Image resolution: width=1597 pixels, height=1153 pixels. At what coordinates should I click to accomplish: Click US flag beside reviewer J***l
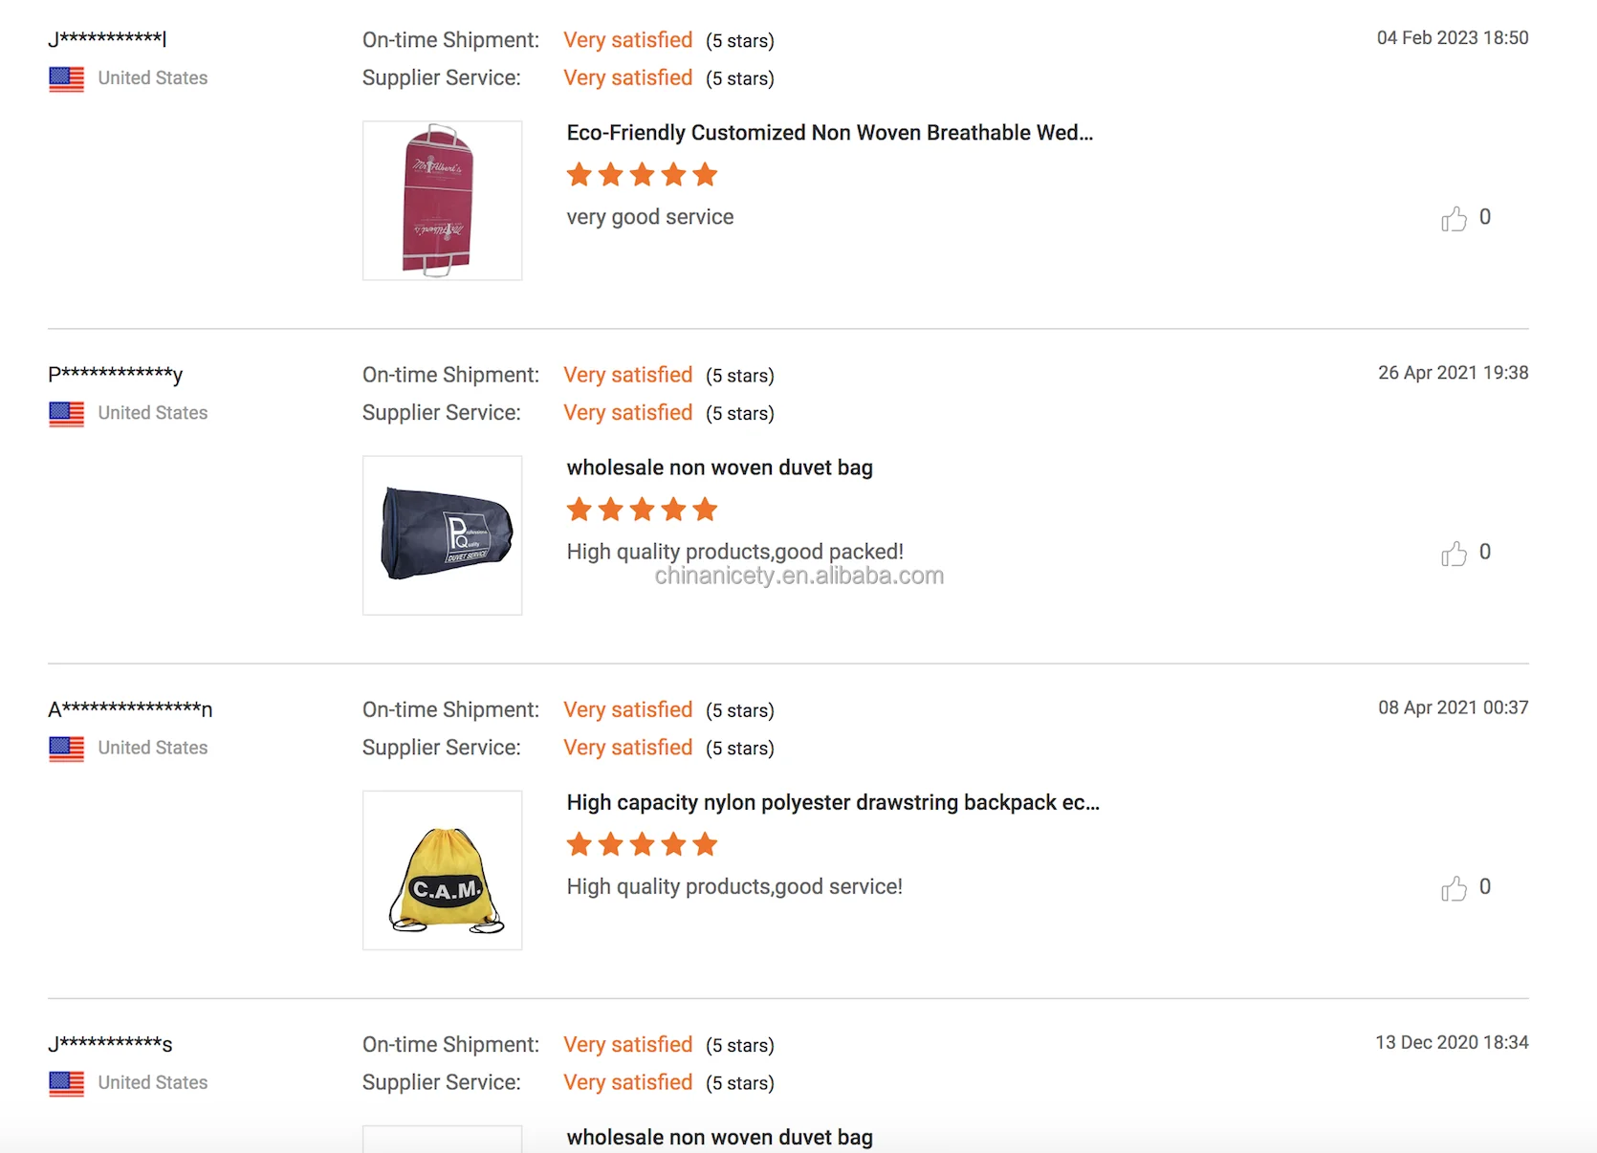coord(67,78)
